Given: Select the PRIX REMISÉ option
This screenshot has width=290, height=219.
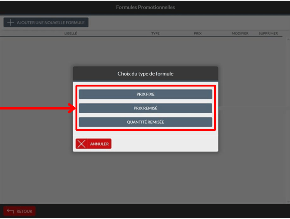Looking at the screenshot, I should (x=145, y=108).
